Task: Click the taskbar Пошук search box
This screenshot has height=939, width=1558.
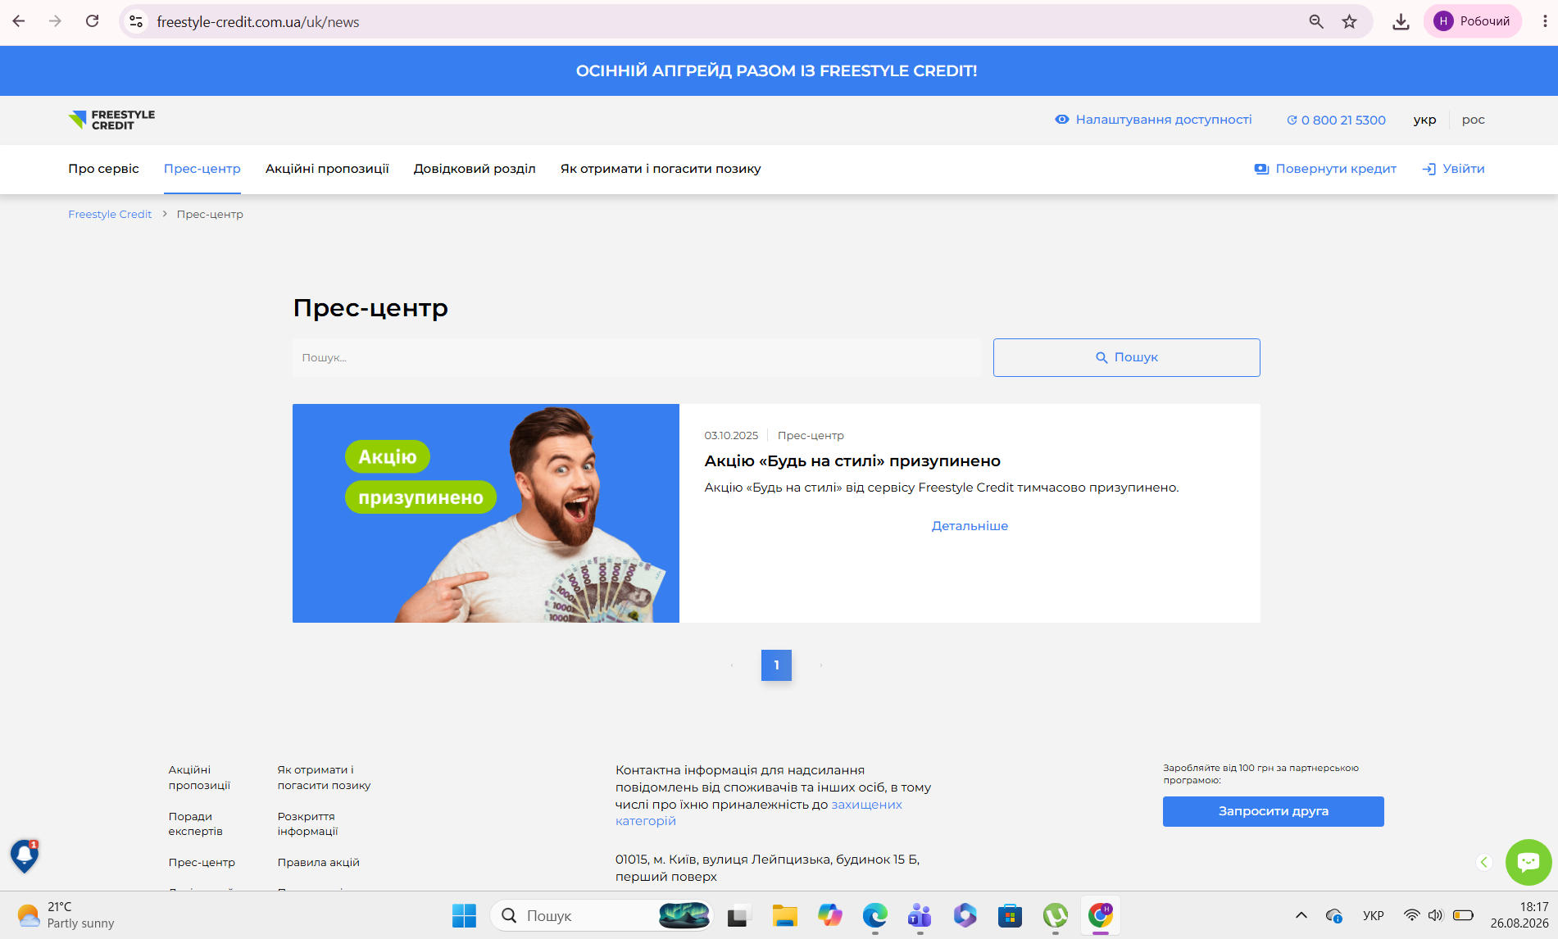Action: 601,916
